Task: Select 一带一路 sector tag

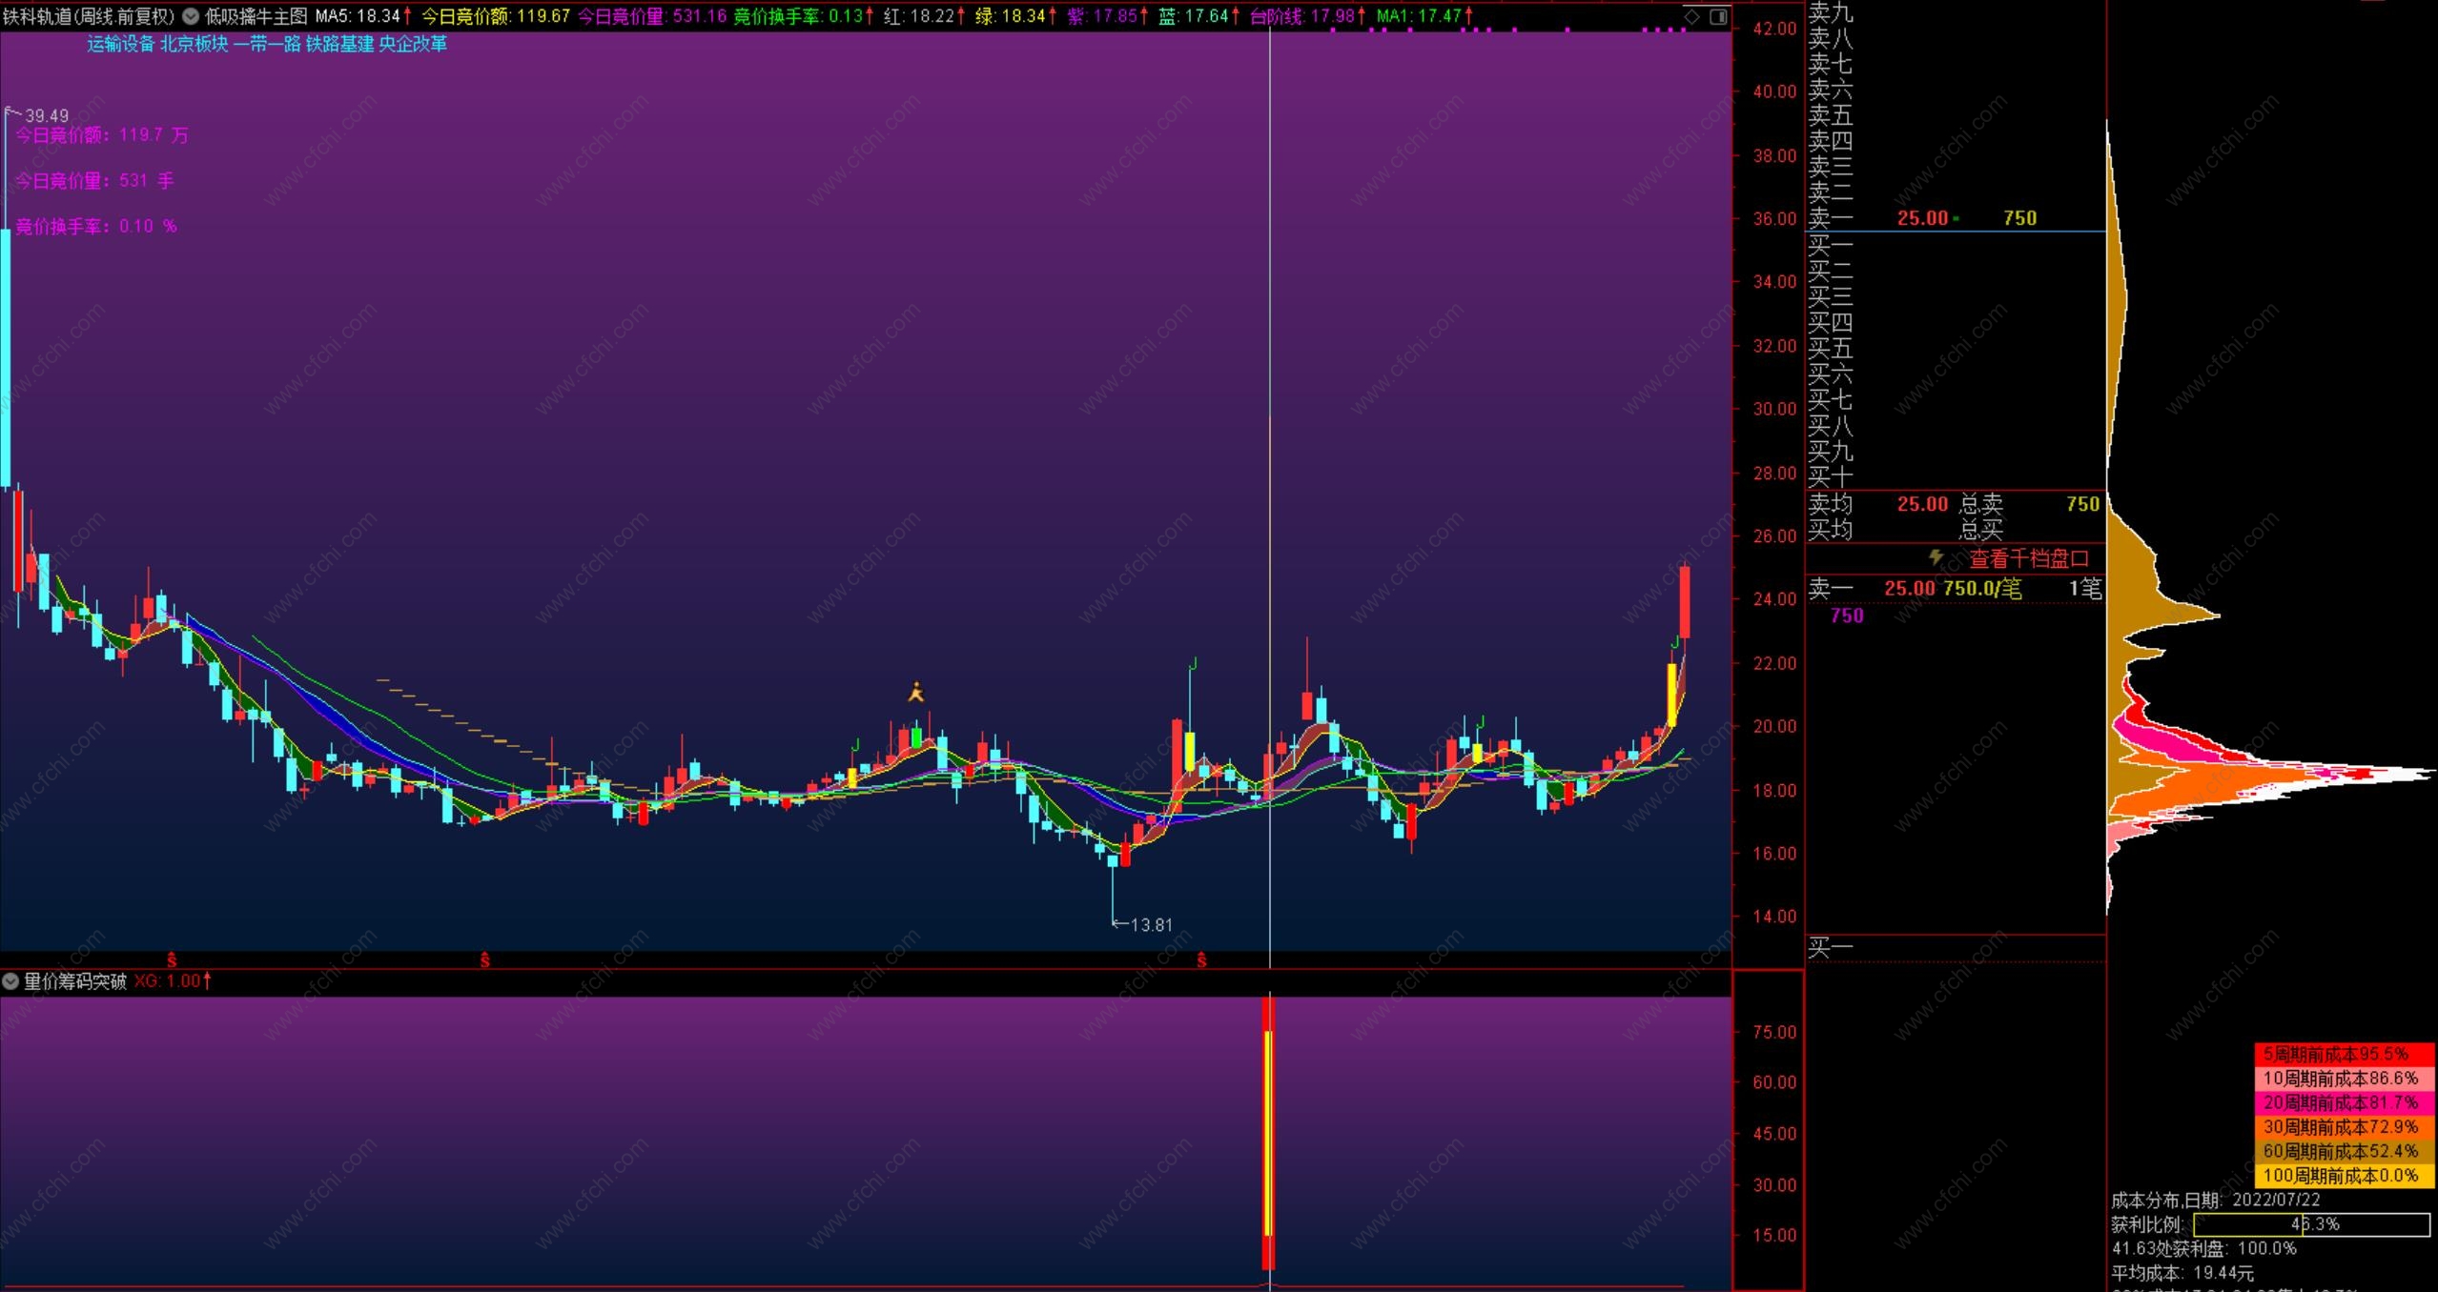Action: point(267,44)
